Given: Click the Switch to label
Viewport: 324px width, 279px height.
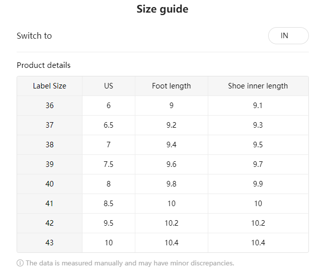Looking at the screenshot, I should coord(34,36).
